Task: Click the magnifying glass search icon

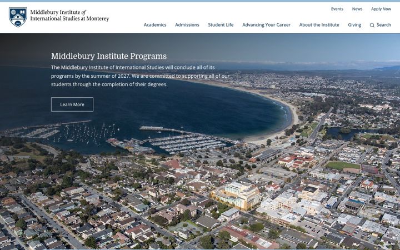Action: (x=372, y=25)
